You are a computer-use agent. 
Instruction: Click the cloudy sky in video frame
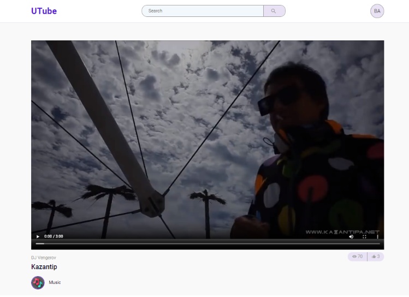[191, 82]
